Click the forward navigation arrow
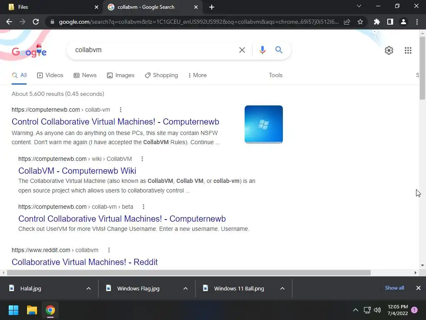 click(22, 22)
